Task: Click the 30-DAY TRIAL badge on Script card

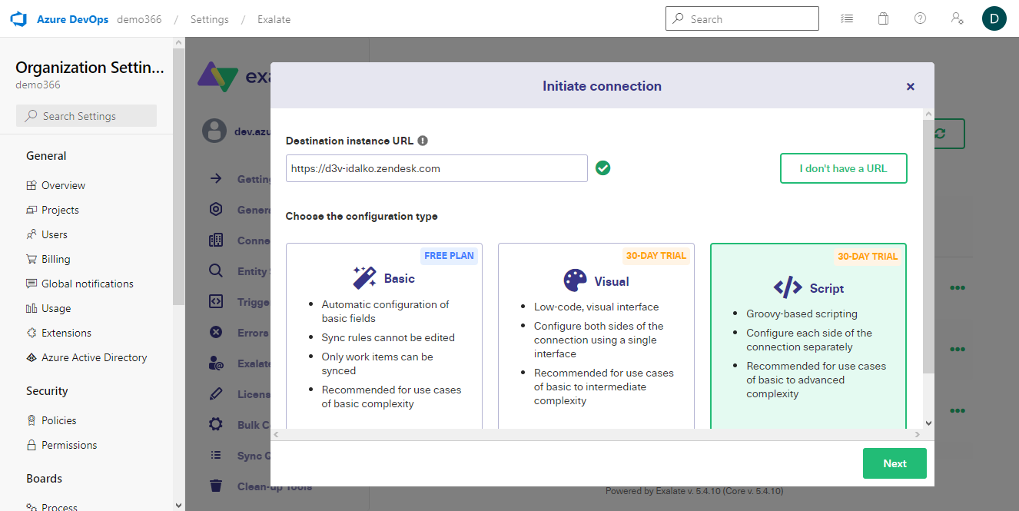Action: (x=868, y=257)
